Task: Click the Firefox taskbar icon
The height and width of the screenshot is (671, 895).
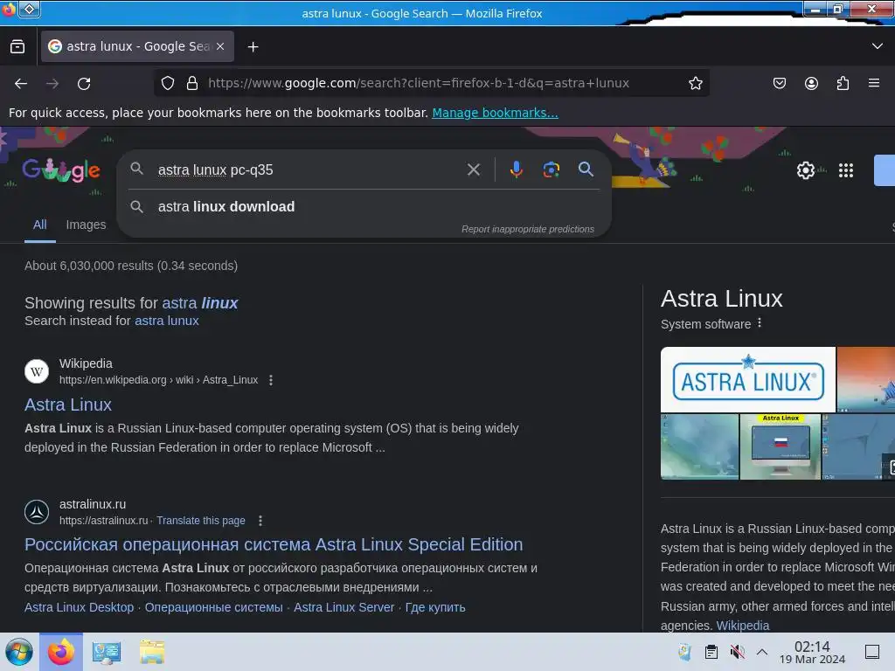Action: 61,652
